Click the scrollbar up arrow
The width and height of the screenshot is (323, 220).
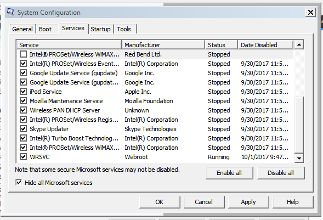pyautogui.click(x=299, y=44)
